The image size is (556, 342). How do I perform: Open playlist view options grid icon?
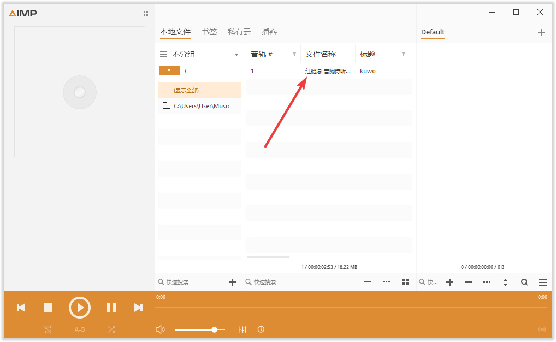point(405,282)
